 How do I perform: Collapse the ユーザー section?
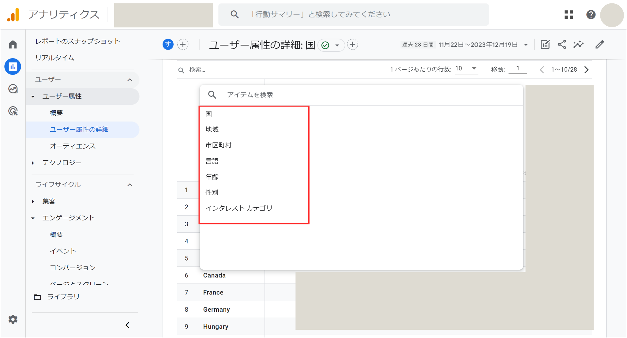[130, 80]
